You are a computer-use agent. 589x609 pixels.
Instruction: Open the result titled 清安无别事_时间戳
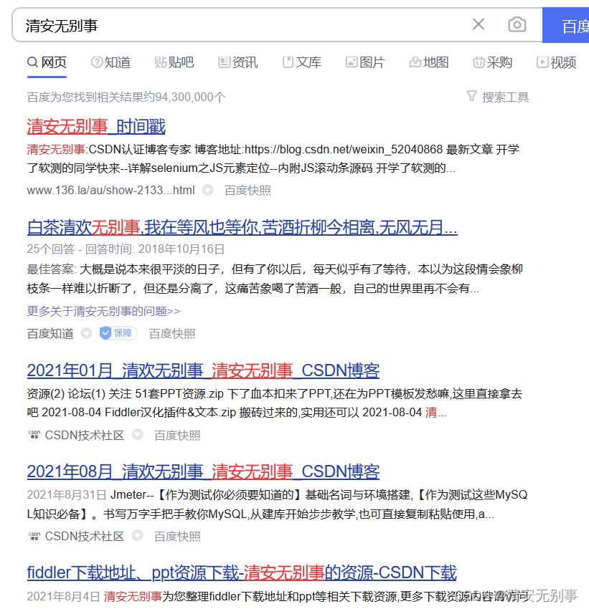point(96,127)
